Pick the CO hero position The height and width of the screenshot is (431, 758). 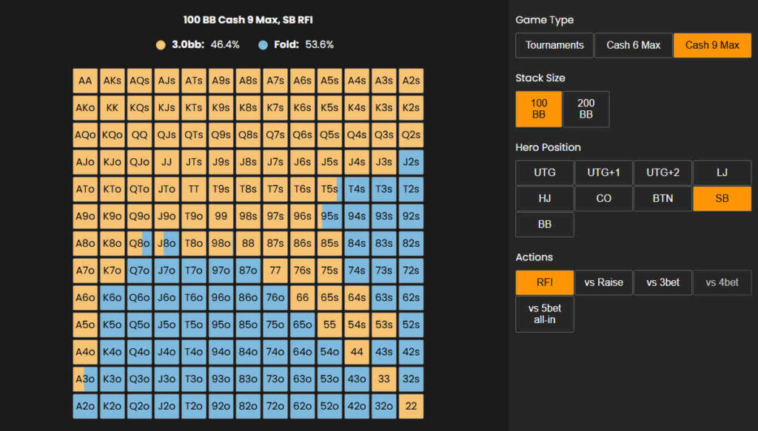click(604, 198)
